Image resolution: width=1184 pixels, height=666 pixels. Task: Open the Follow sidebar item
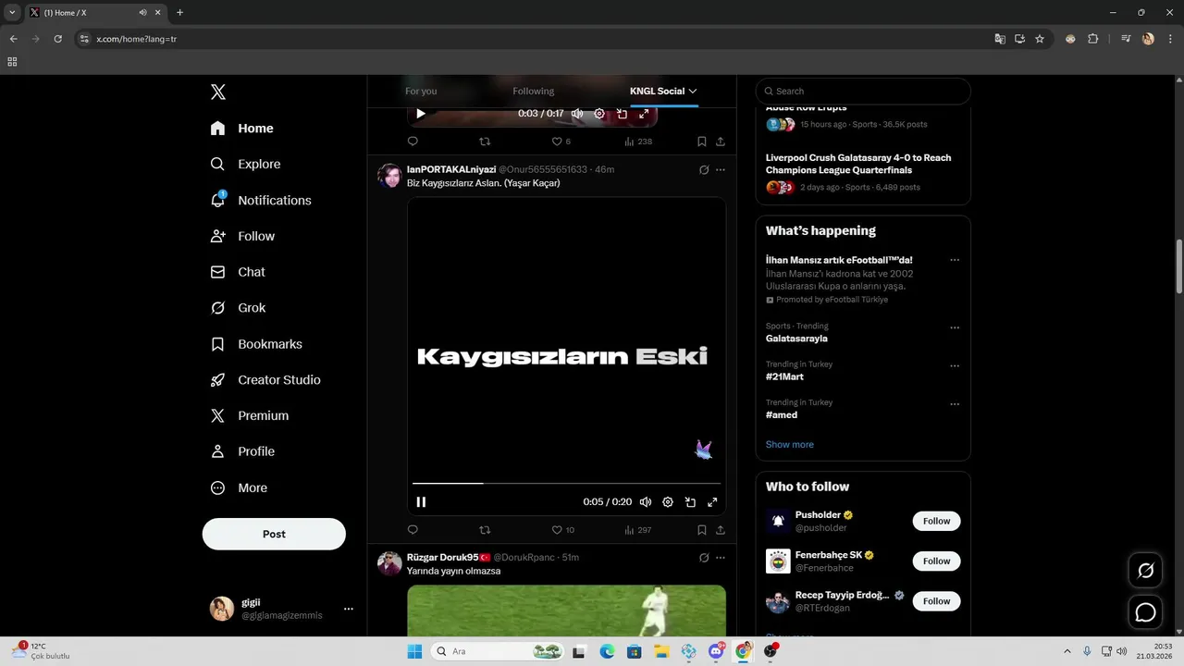pos(243,236)
